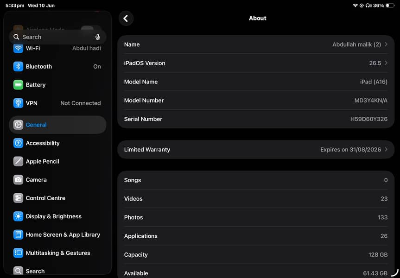The width and height of the screenshot is (400, 278).
Task: Tap the Name row label
Action: [132, 44]
